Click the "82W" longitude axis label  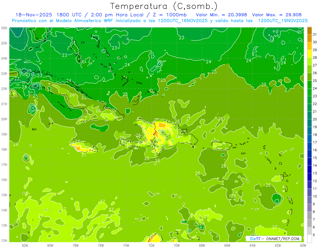click(25, 245)
